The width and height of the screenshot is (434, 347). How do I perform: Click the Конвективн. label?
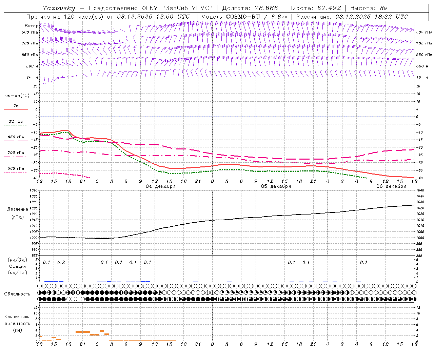pyautogui.click(x=17, y=317)
